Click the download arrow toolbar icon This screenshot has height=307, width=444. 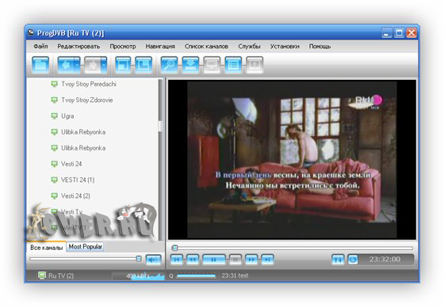pyautogui.click(x=190, y=65)
